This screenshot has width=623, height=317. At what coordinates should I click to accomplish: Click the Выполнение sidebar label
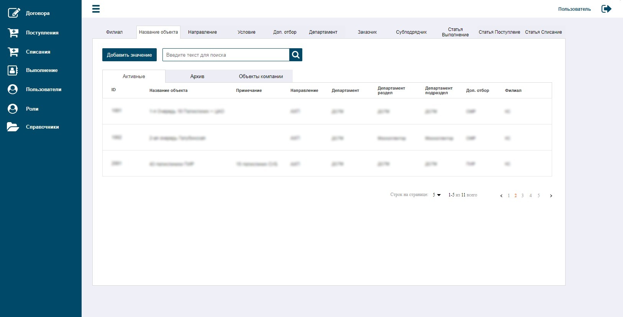tap(42, 70)
